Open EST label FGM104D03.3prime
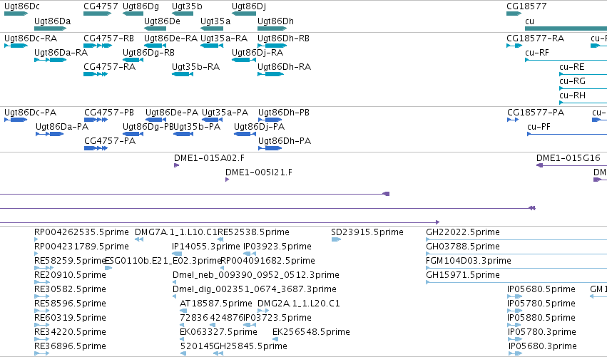This screenshot has height=357, width=607. point(469,261)
